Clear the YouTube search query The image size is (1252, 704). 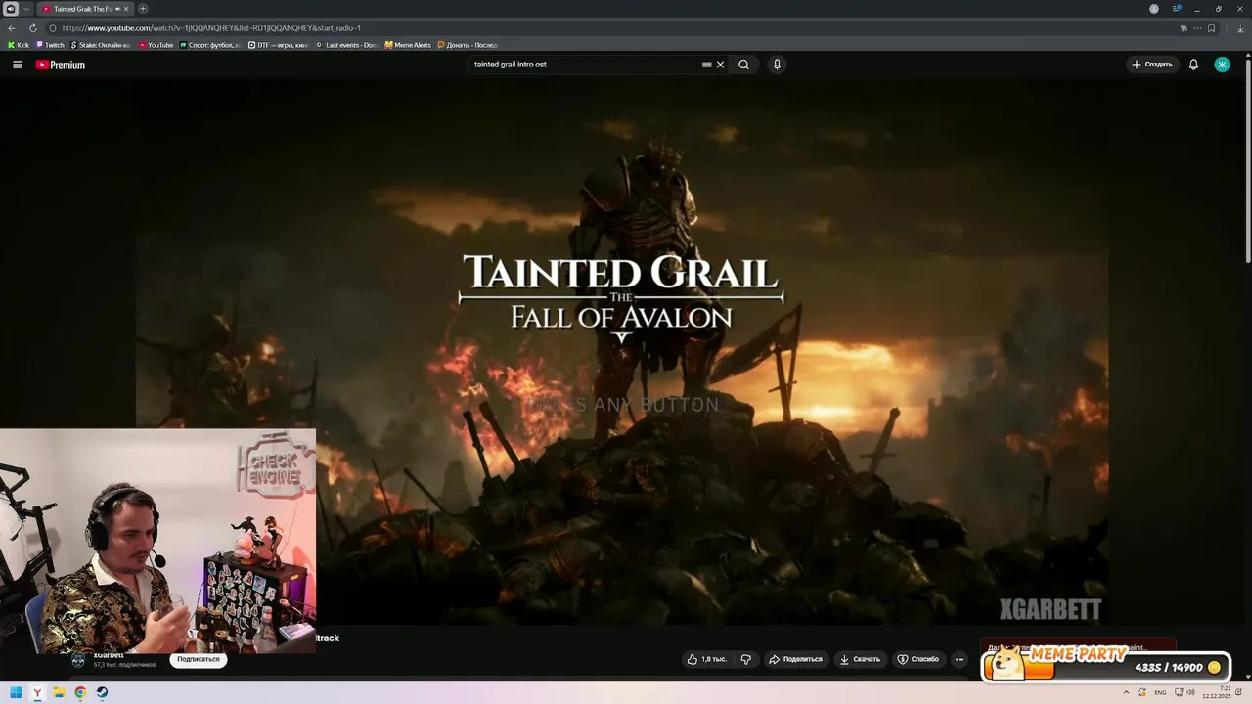[x=721, y=65]
